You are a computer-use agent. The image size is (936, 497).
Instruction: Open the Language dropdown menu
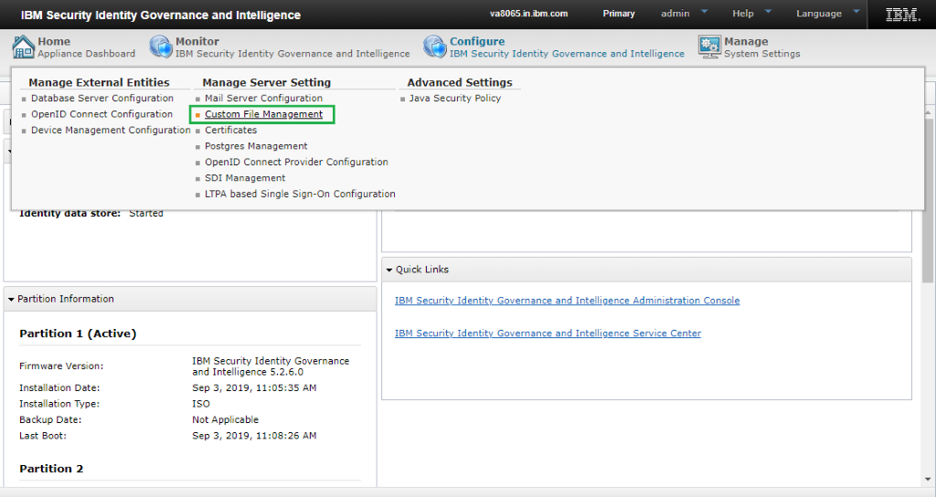828,13
